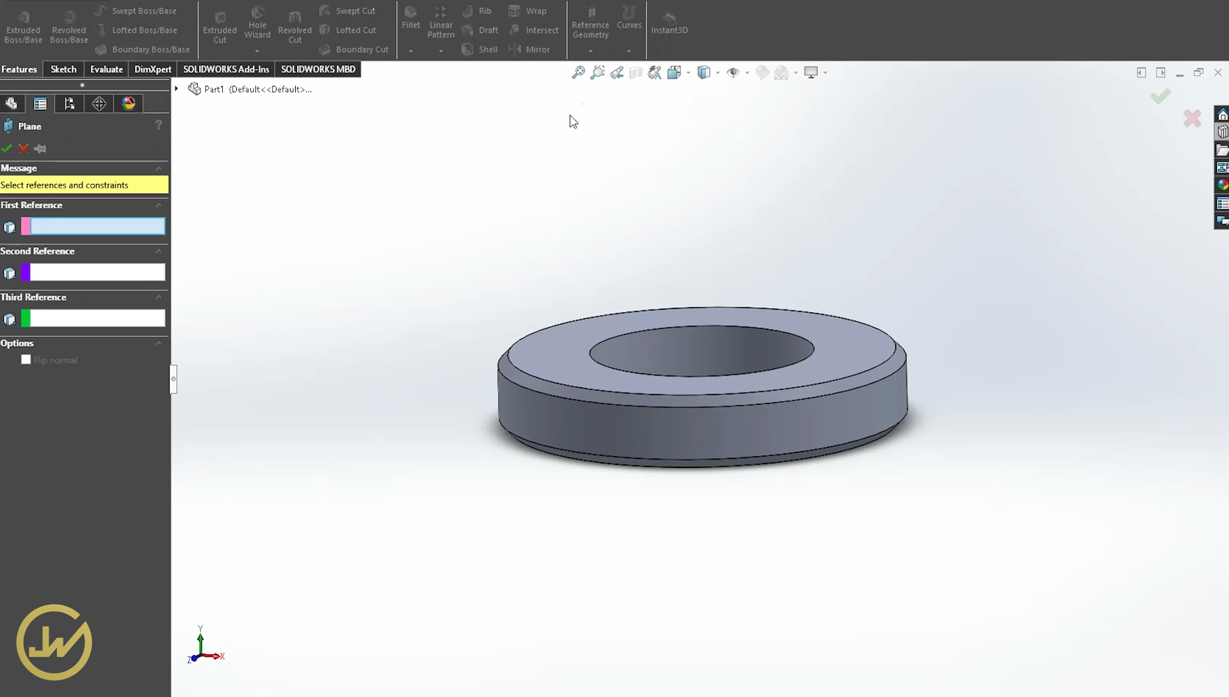The width and height of the screenshot is (1229, 697).
Task: Open the Display Style dropdown arrow
Action: coord(718,73)
